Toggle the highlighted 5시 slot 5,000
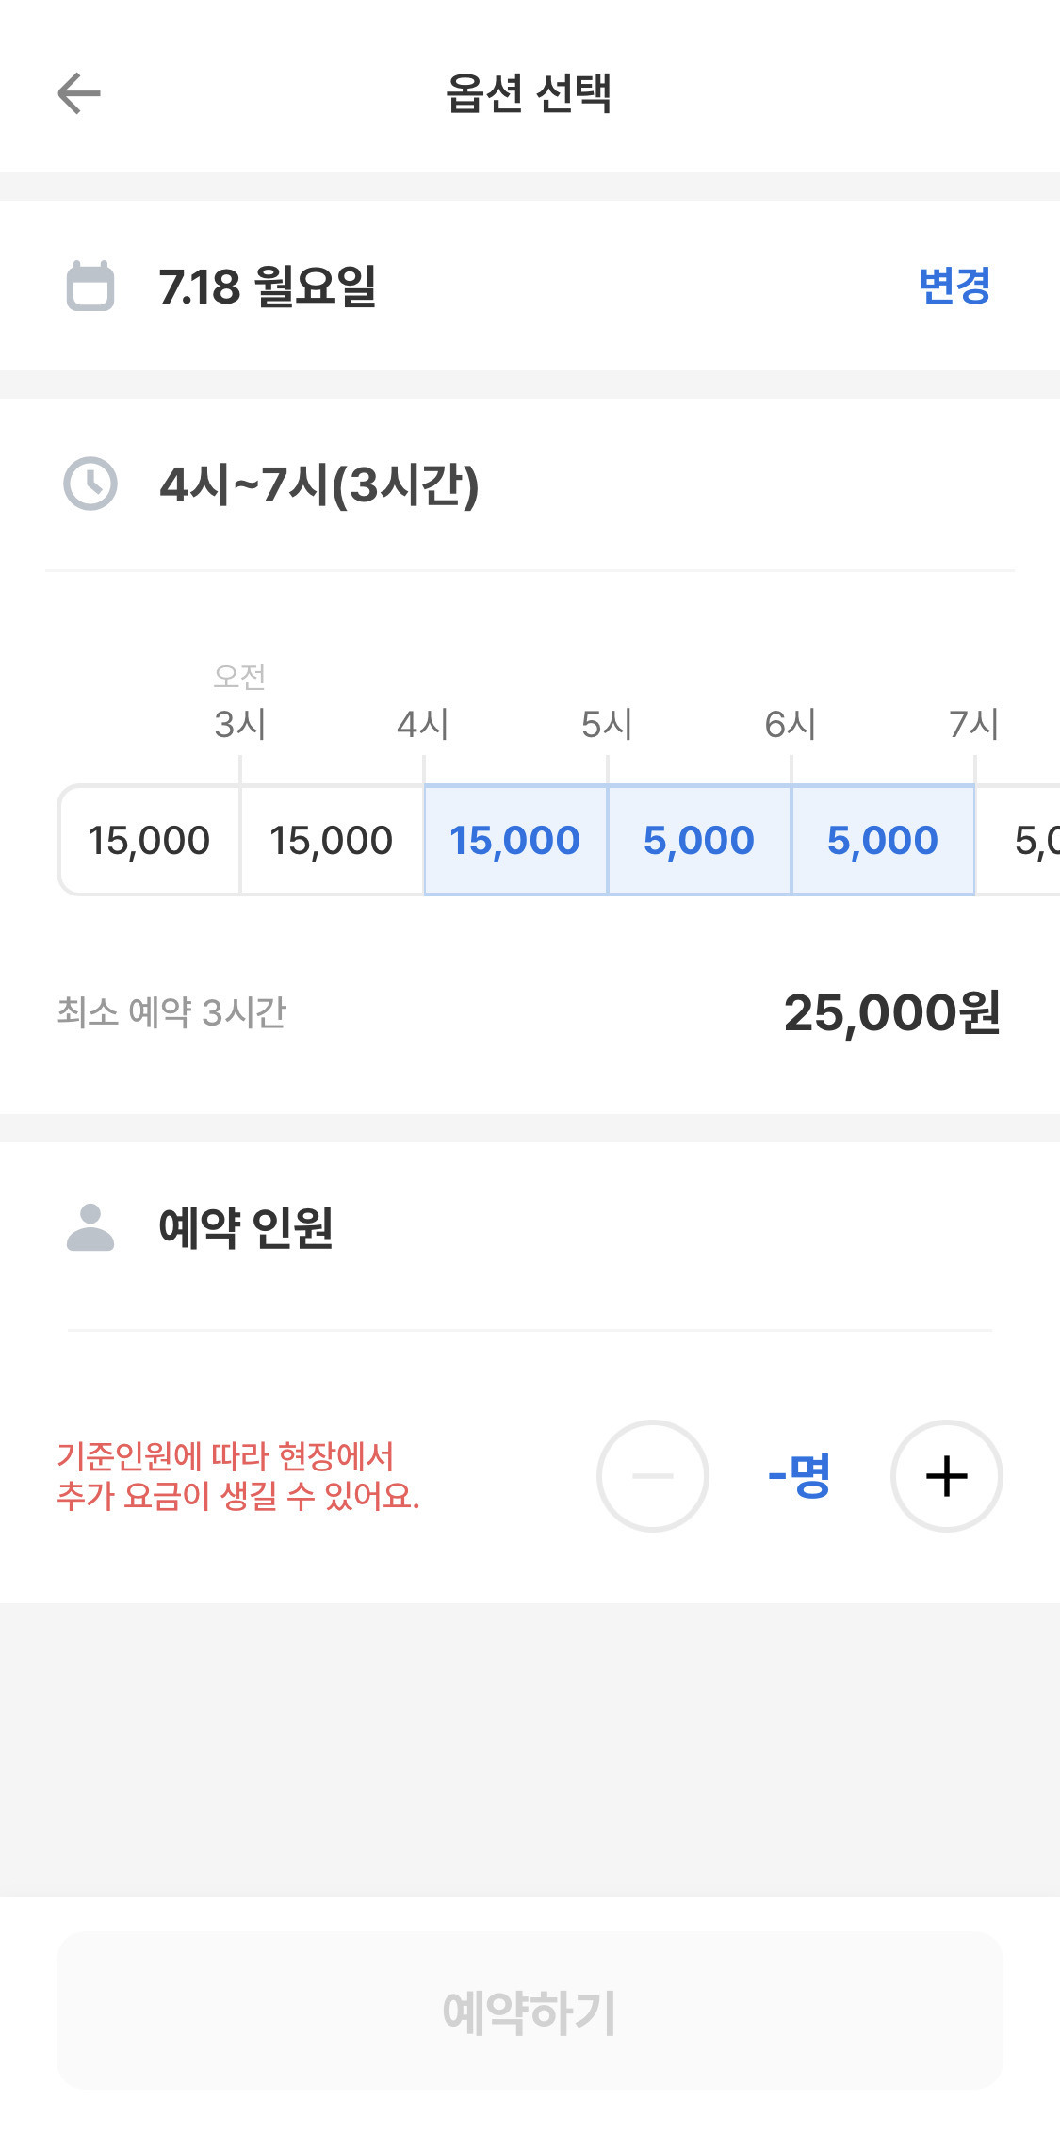The image size is (1060, 2135). [x=699, y=840]
